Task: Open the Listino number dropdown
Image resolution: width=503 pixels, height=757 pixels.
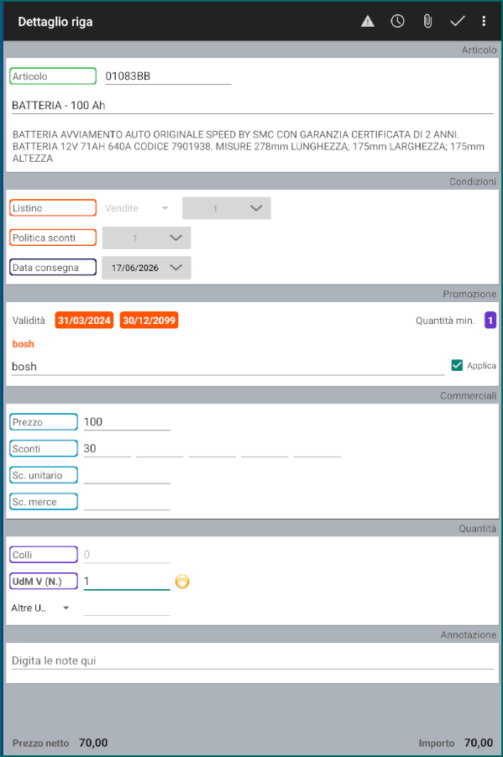Action: click(x=226, y=208)
